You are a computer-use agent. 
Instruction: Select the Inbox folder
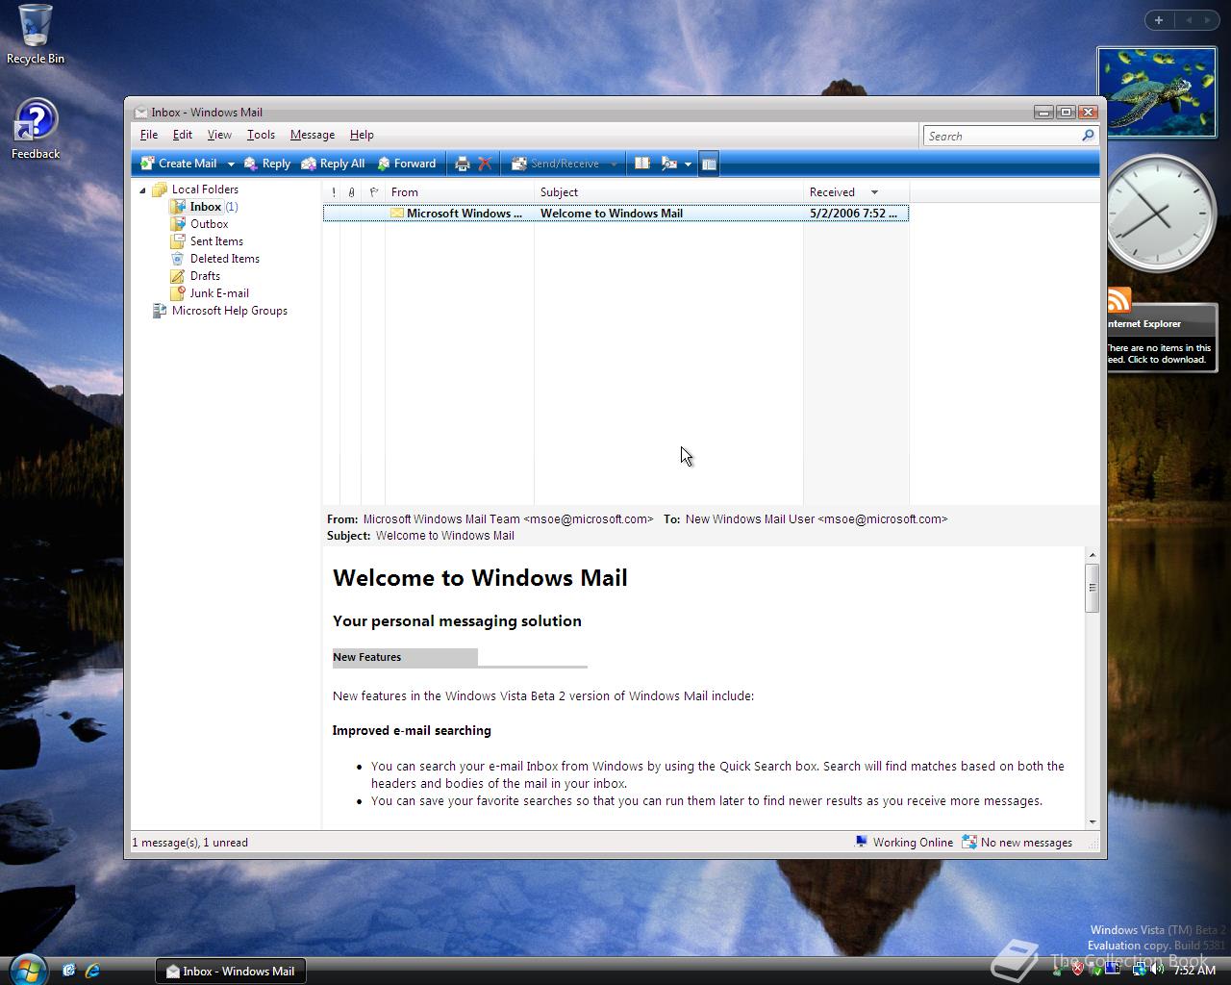click(x=205, y=207)
